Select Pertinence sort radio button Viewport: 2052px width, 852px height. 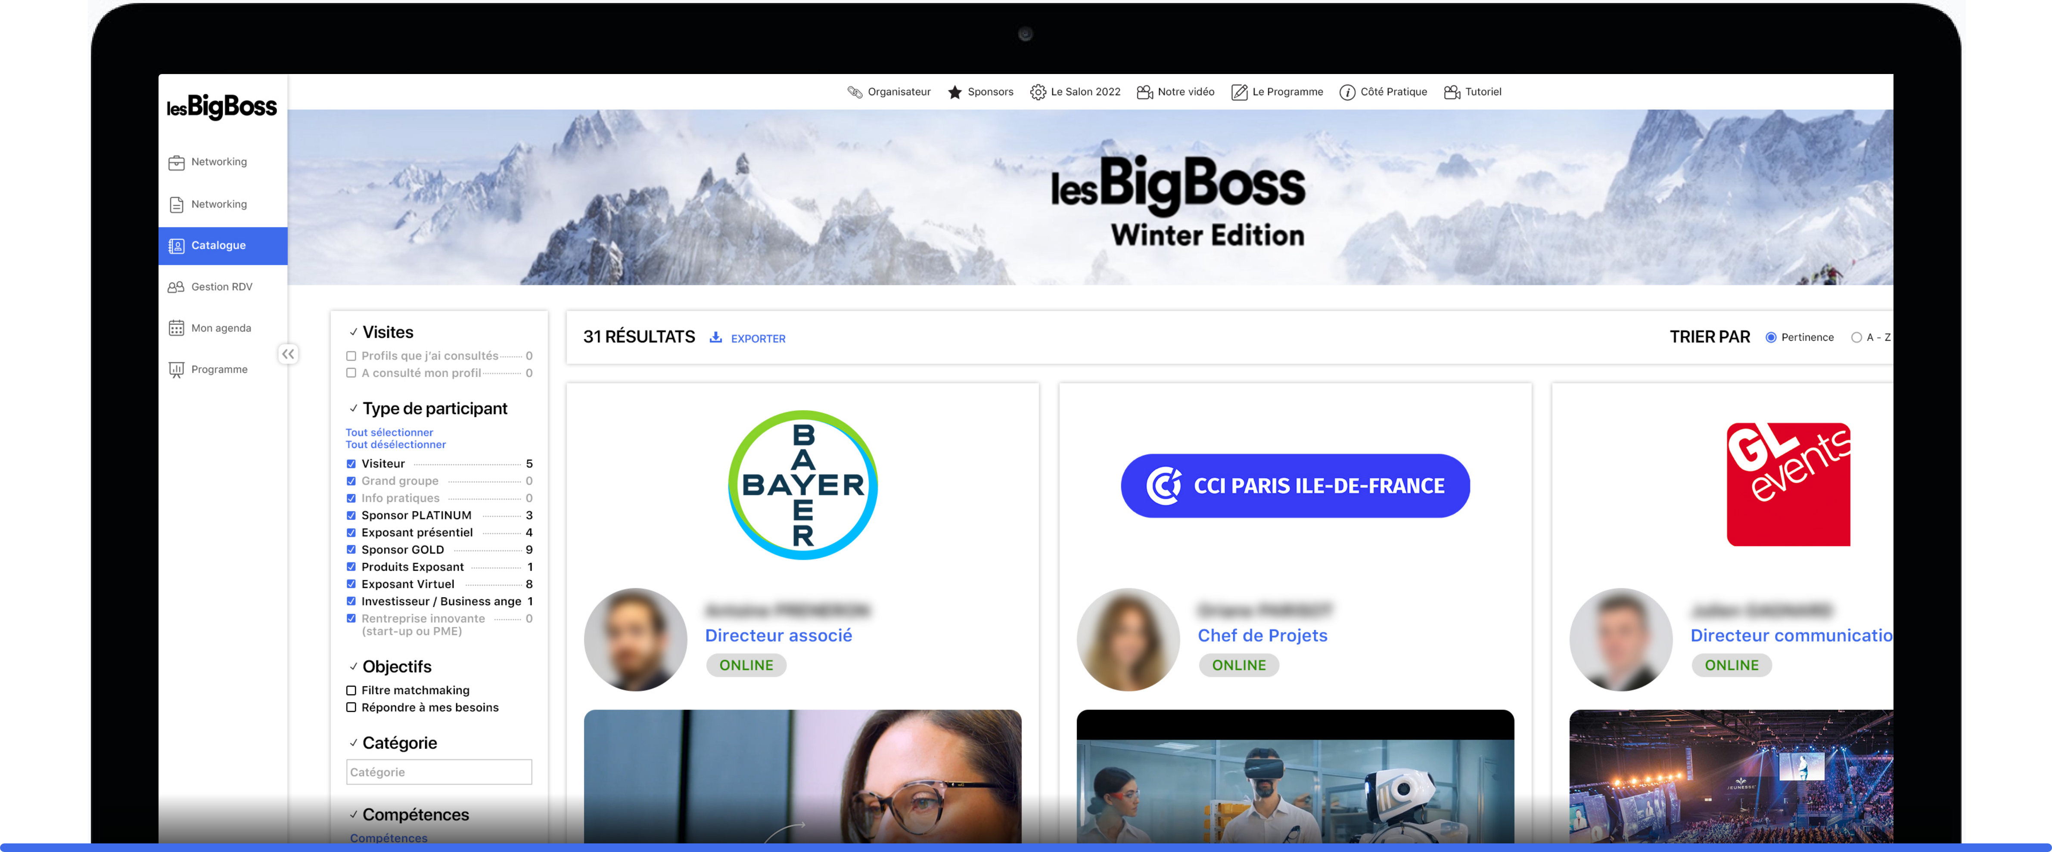[1771, 337]
